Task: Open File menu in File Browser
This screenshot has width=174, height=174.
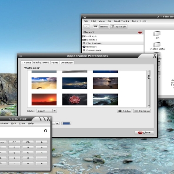Action: click(86, 21)
